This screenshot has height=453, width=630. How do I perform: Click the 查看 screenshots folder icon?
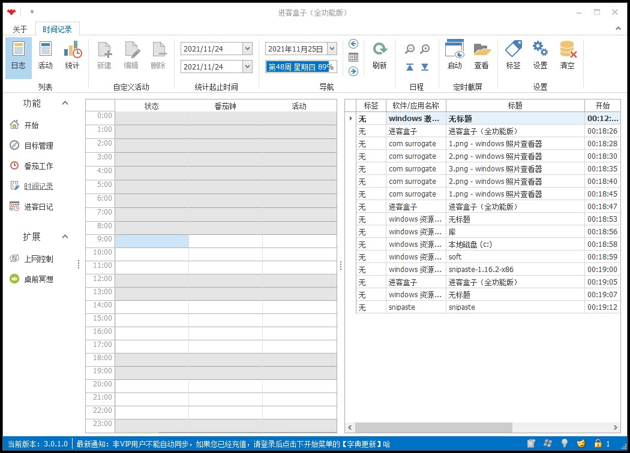pyautogui.click(x=481, y=57)
